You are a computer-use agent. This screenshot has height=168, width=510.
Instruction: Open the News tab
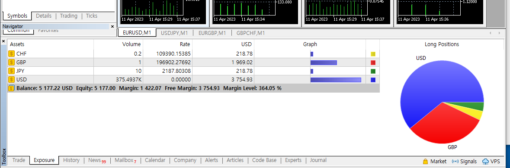[97, 160]
